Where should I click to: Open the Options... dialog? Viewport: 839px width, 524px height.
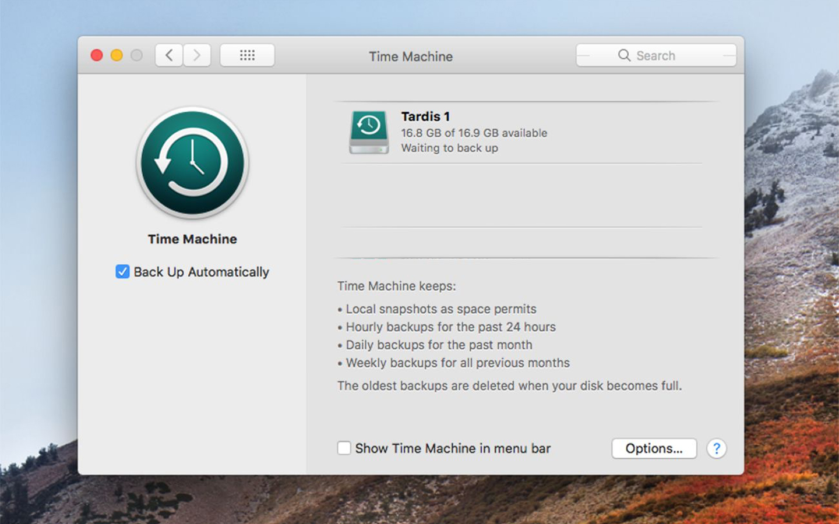(654, 448)
